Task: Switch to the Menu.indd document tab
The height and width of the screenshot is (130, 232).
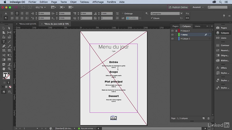Action: pos(27,24)
